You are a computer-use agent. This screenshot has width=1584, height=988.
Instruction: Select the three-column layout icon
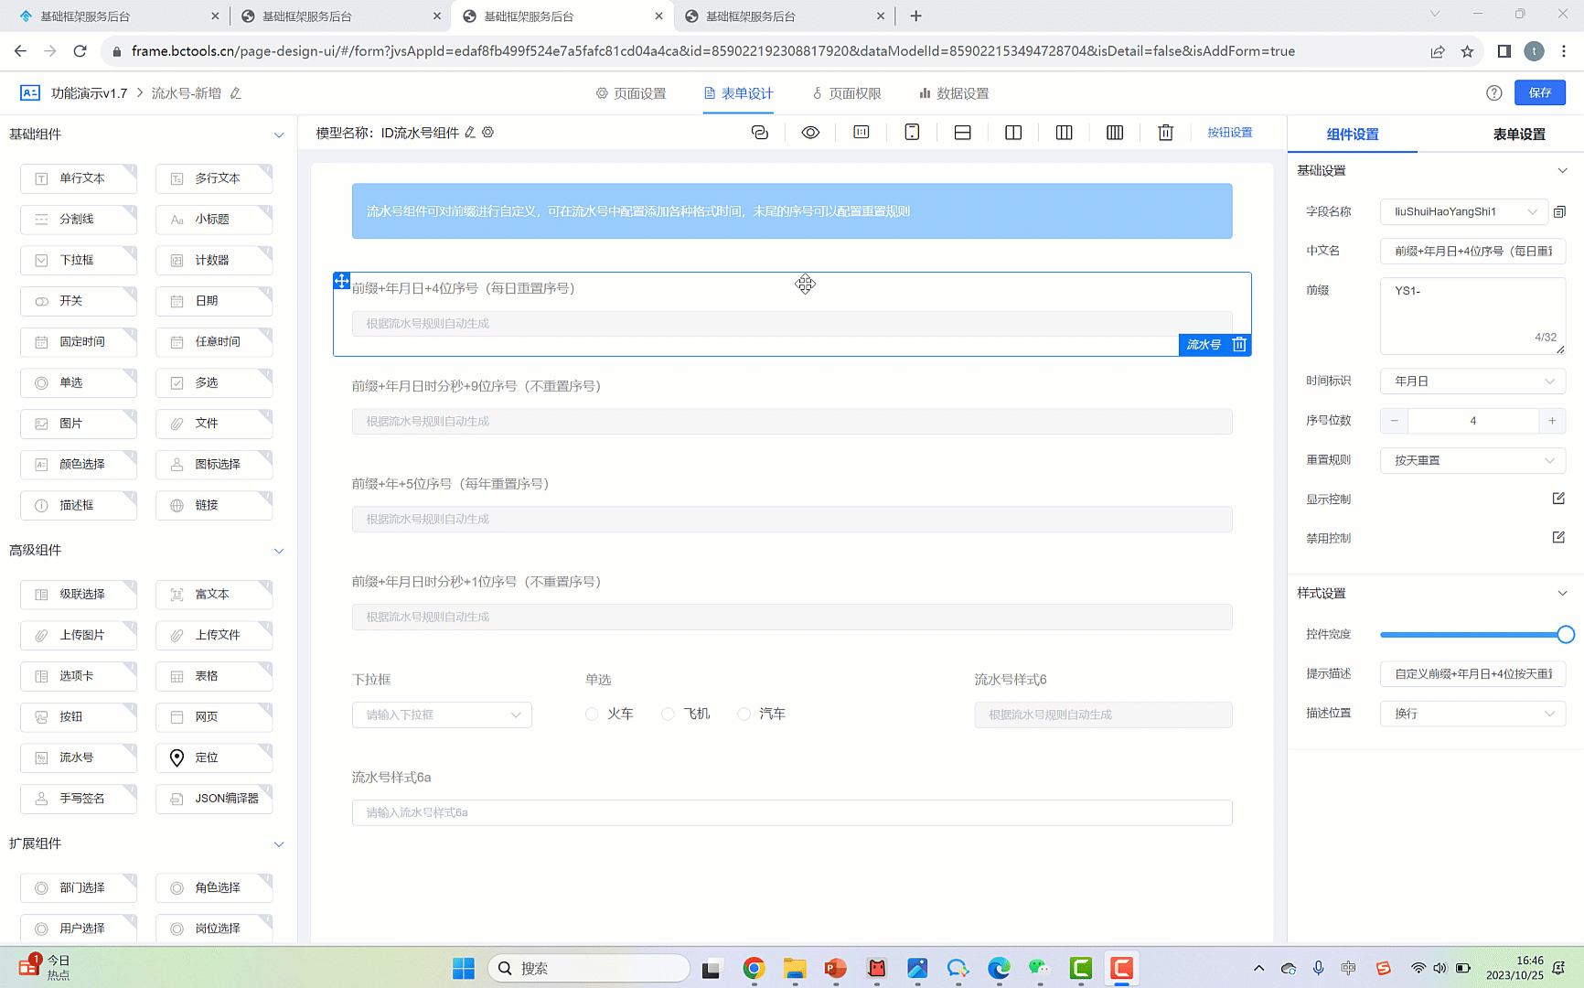(1064, 133)
